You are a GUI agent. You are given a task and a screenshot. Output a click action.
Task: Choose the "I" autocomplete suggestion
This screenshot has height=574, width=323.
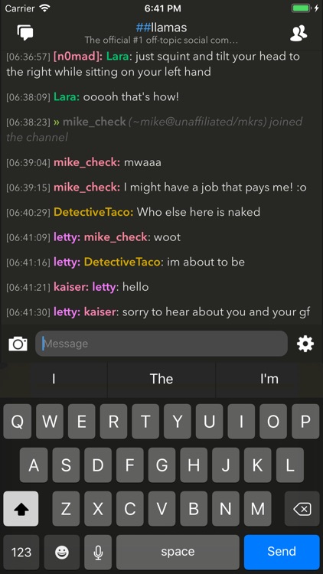54,380
